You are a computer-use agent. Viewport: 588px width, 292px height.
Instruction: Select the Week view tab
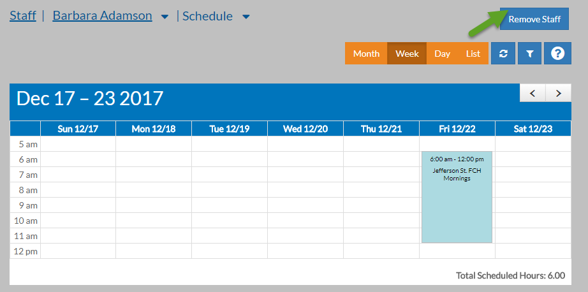click(x=407, y=54)
